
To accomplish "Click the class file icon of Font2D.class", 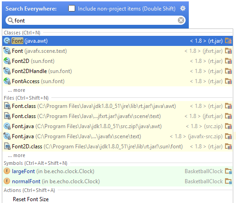I will (7, 147).
